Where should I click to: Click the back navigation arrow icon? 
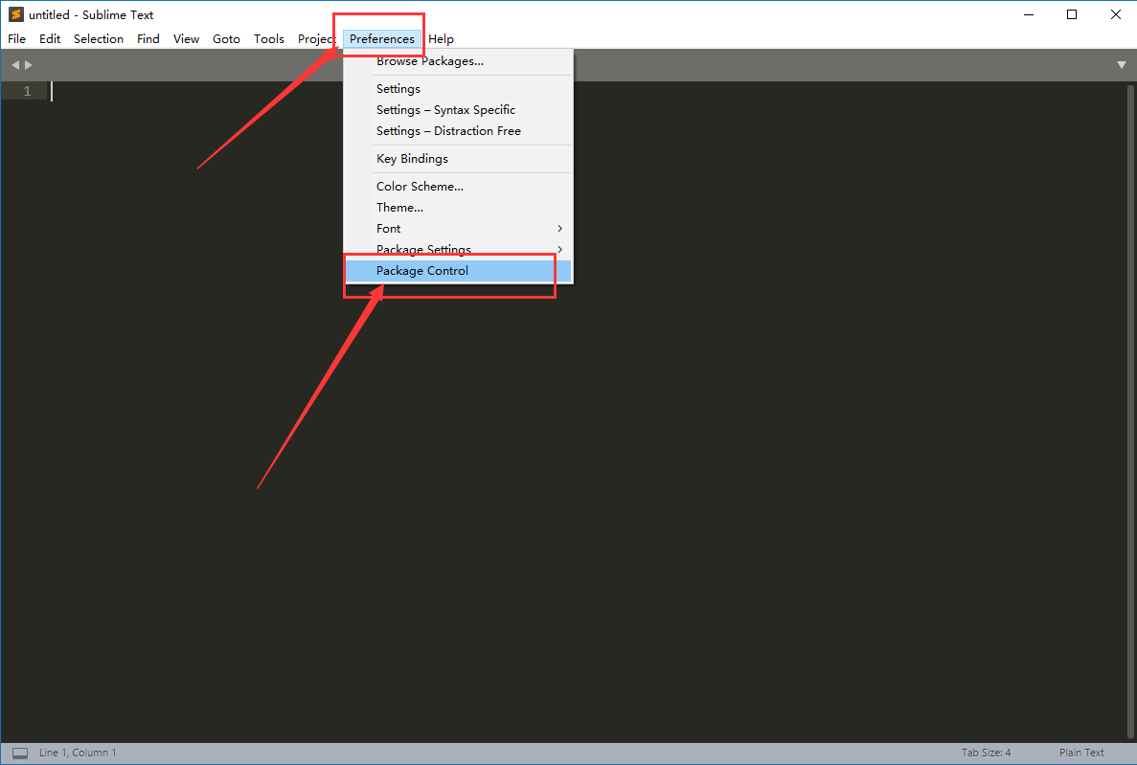pyautogui.click(x=14, y=64)
